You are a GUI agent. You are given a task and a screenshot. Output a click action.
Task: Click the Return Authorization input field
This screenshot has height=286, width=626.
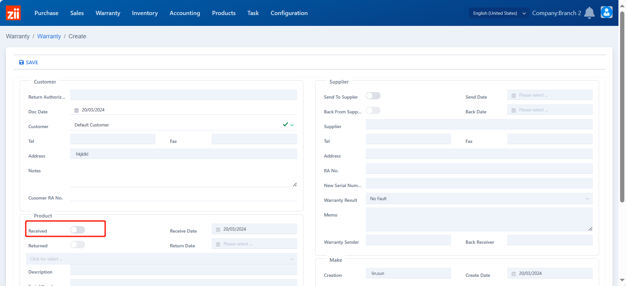point(184,95)
